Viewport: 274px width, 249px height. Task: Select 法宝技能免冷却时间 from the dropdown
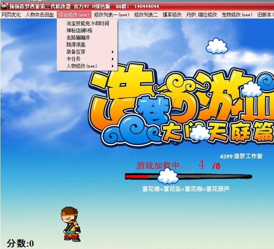(x=88, y=23)
